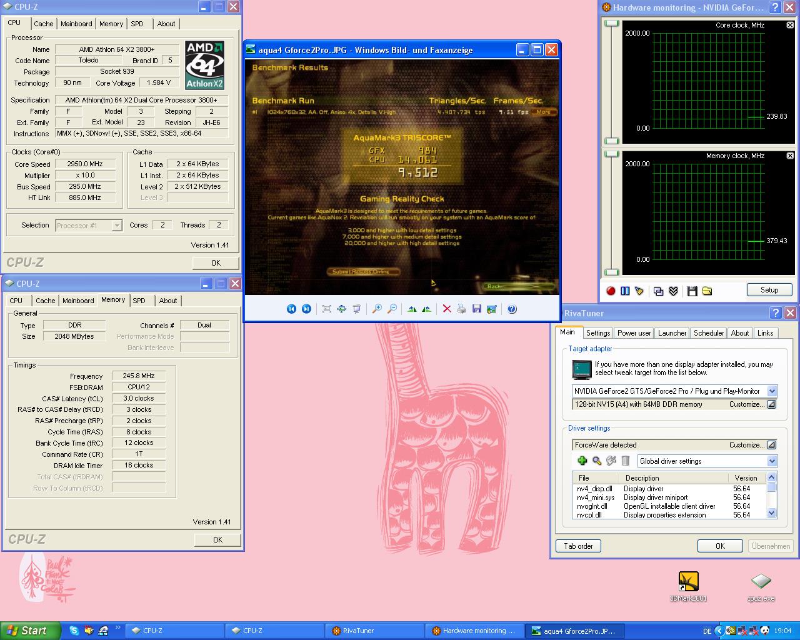The width and height of the screenshot is (800, 640).
Task: Adjust Core clock graph lower limit slider
Action: pos(611,141)
